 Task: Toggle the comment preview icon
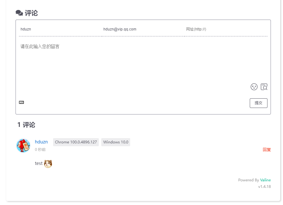(x=264, y=87)
